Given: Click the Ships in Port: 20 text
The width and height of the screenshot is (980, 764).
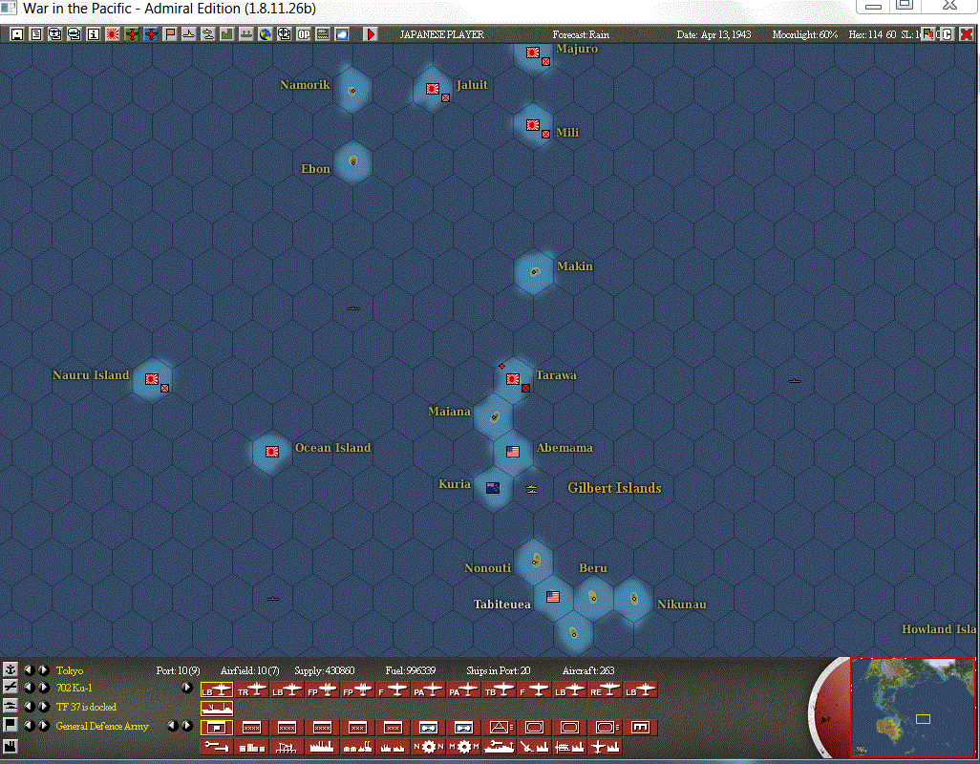Looking at the screenshot, I should [499, 670].
